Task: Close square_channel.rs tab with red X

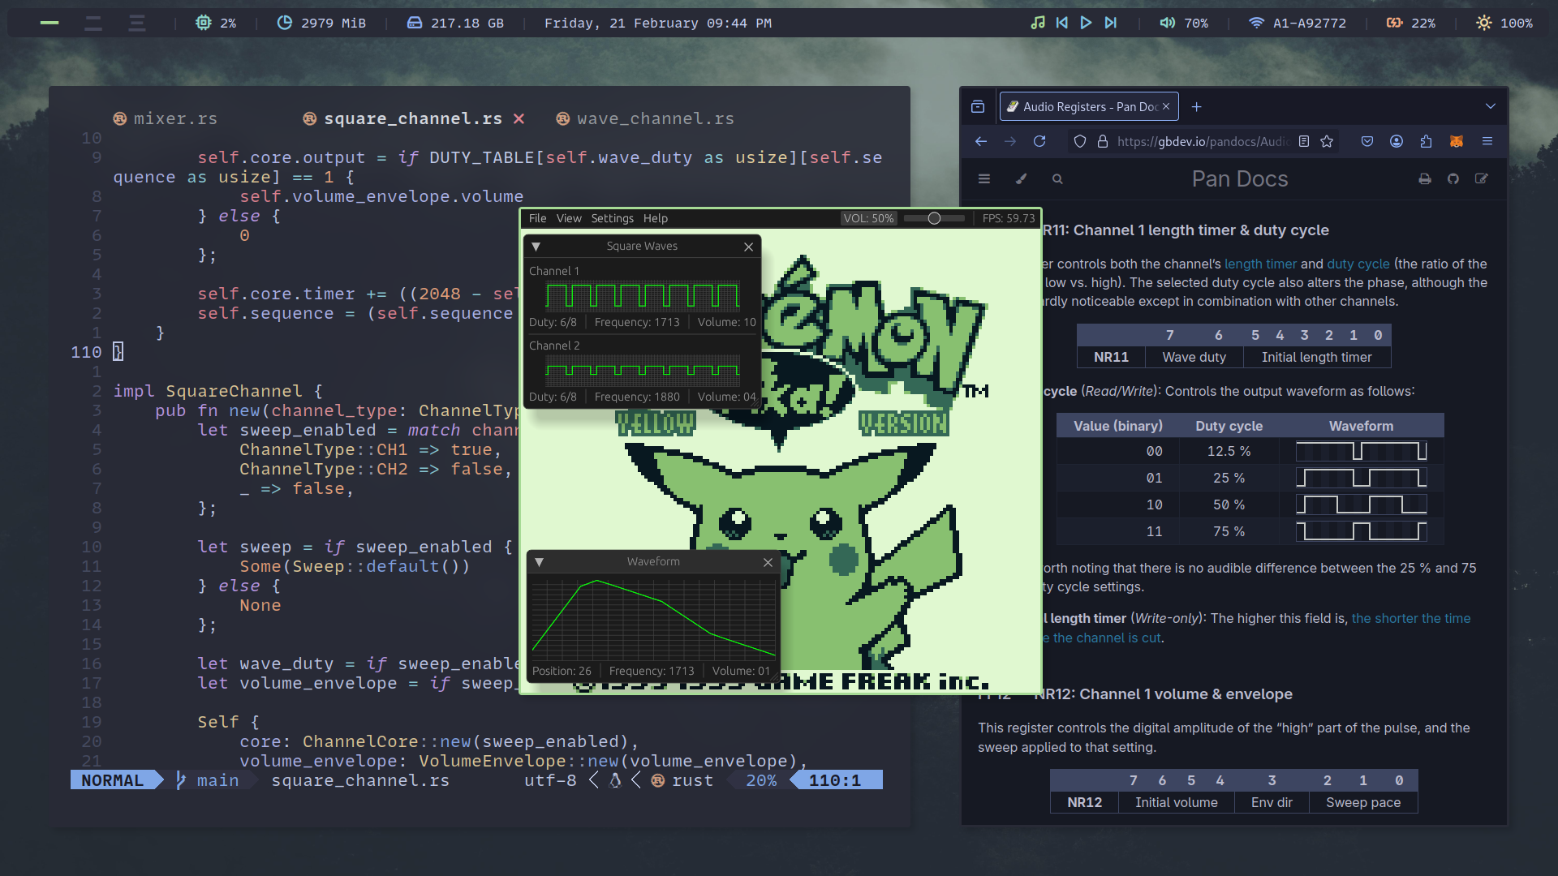Action: [x=519, y=118]
